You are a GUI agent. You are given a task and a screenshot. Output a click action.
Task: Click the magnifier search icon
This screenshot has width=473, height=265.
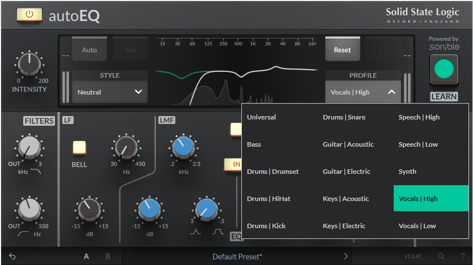point(441,257)
